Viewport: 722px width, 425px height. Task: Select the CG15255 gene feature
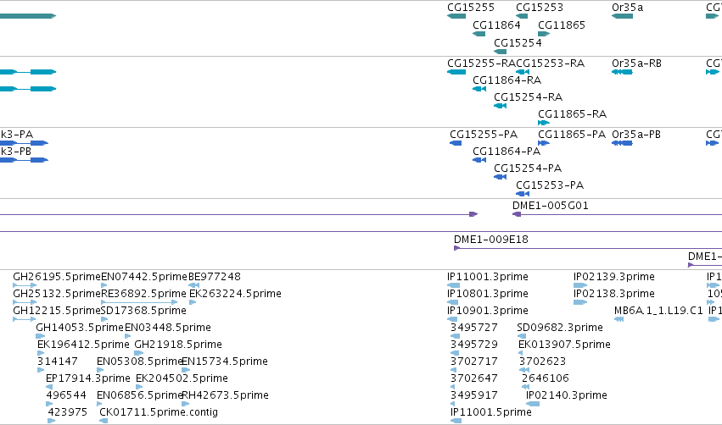click(x=456, y=16)
